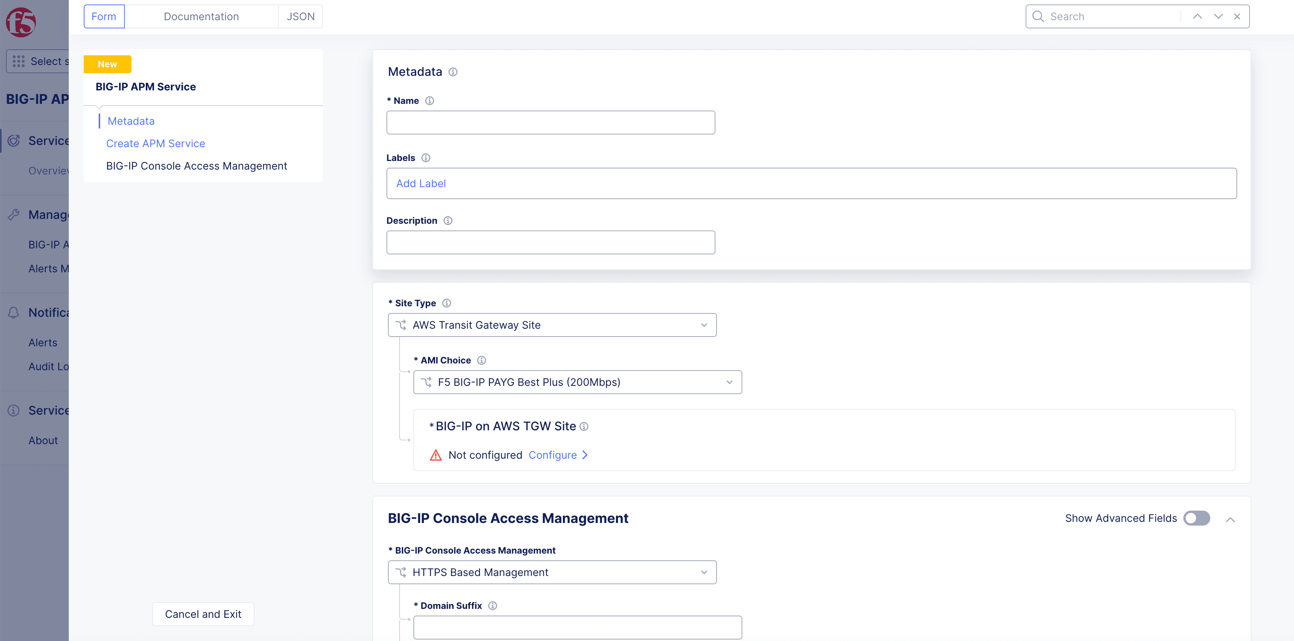Click the Configure link
Viewport: 1294px width, 641px height.
pyautogui.click(x=552, y=455)
